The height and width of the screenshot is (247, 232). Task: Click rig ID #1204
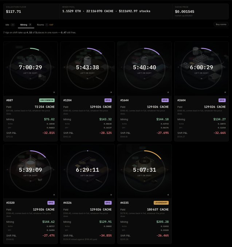(x=67, y=100)
